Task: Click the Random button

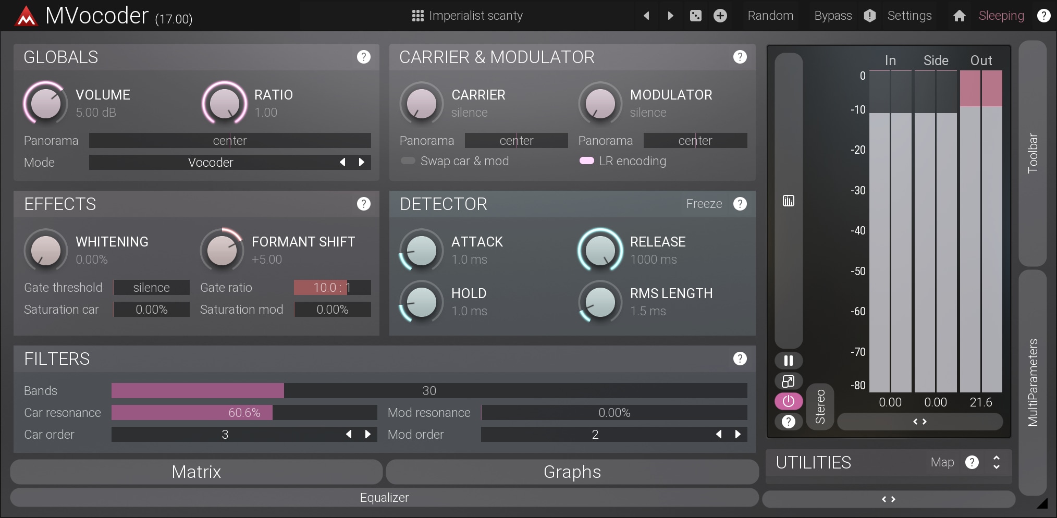Action: (x=770, y=16)
